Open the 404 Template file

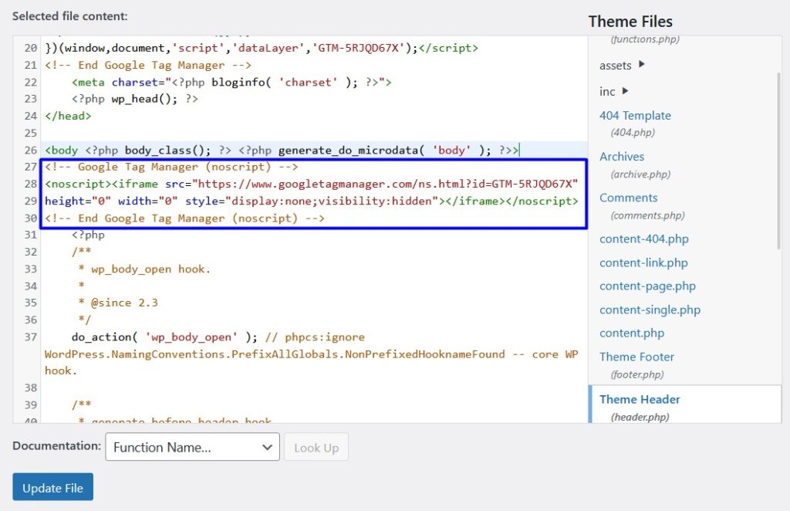(635, 116)
